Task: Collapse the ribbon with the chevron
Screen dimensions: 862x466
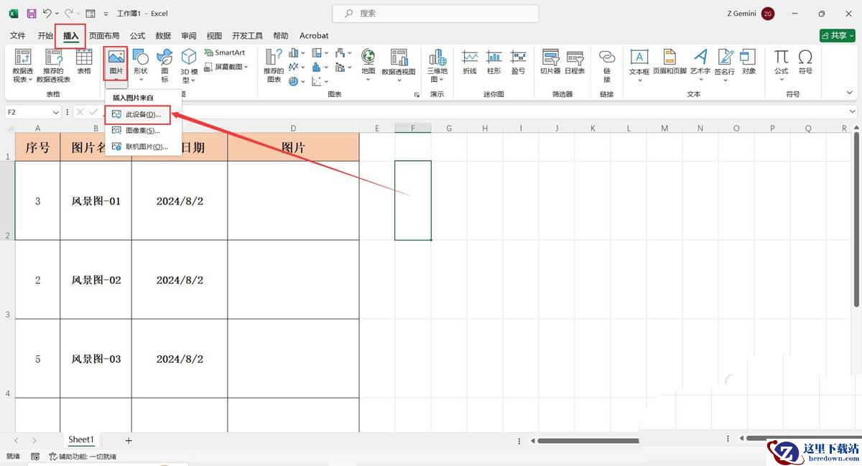Action: (851, 94)
